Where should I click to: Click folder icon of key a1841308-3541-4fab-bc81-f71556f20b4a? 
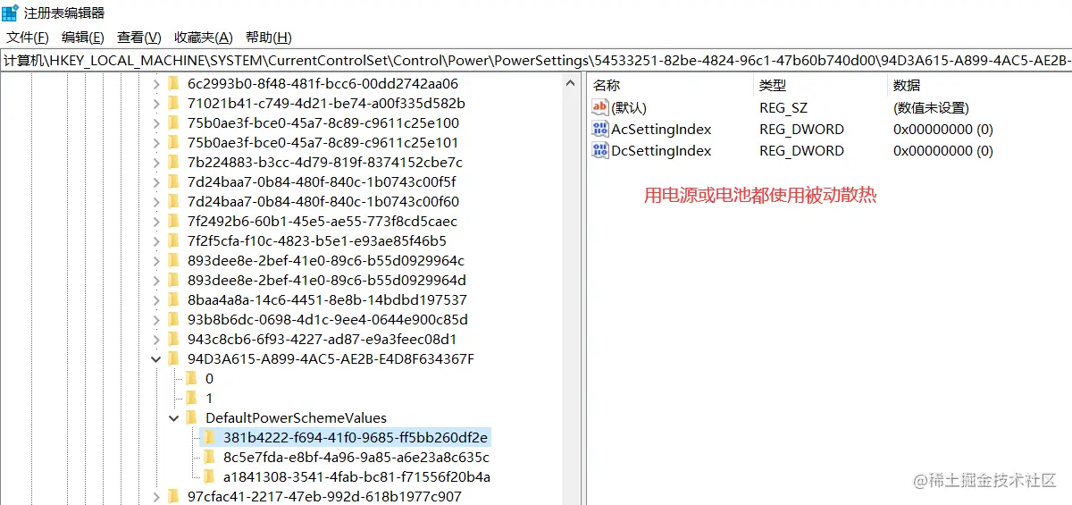tap(209, 476)
